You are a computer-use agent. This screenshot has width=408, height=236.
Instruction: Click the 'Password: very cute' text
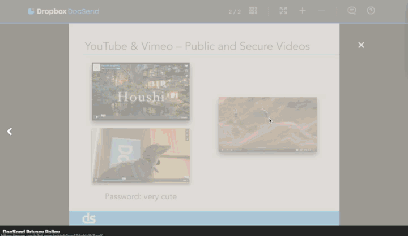coord(141,196)
